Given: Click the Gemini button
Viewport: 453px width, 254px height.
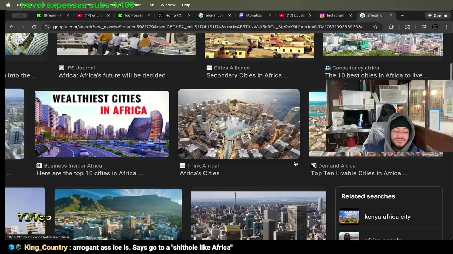Looking at the screenshot, I should pos(437,16).
